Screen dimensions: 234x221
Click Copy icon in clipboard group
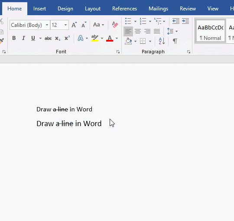point(1,32)
